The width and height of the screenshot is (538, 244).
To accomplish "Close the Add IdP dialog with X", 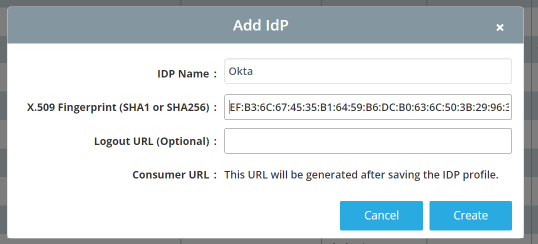I will click(x=500, y=27).
